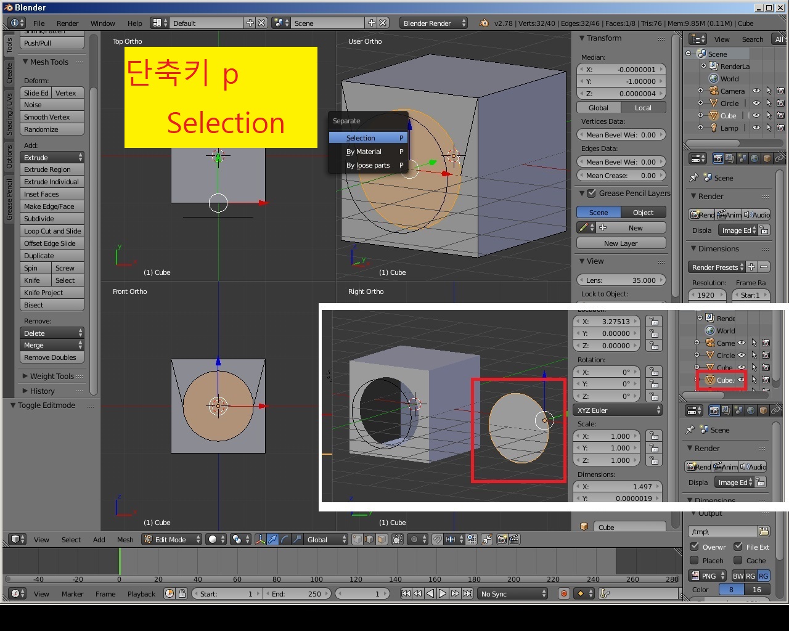Switch to edge select mode
Image resolution: width=789 pixels, height=631 pixels.
click(369, 539)
